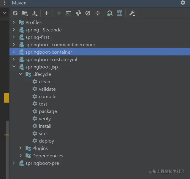Run selected Maven build
Viewport: 190px width, 179px height.
point(59,13)
